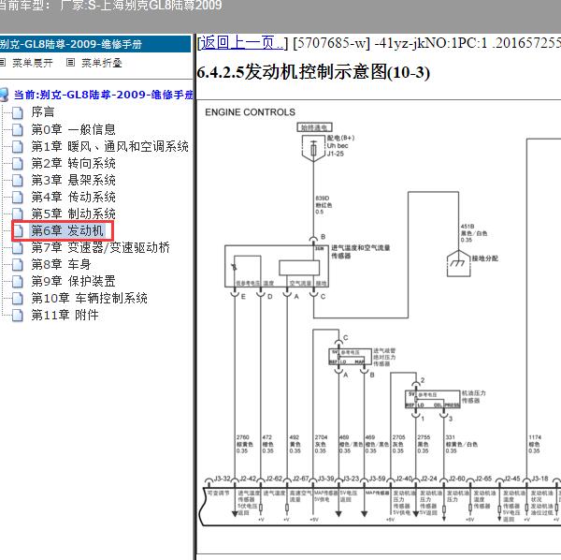Open 第9章 保护装置
This screenshot has height=560, width=561.
(73, 281)
